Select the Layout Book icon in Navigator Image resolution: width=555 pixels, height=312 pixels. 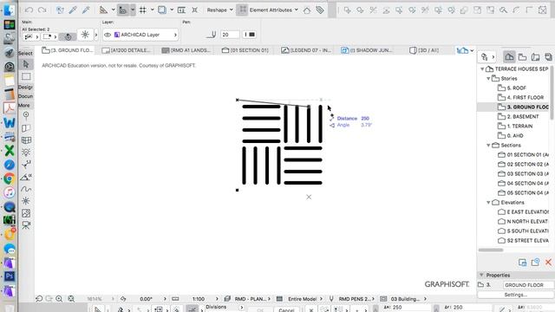pyautogui.click(x=535, y=57)
